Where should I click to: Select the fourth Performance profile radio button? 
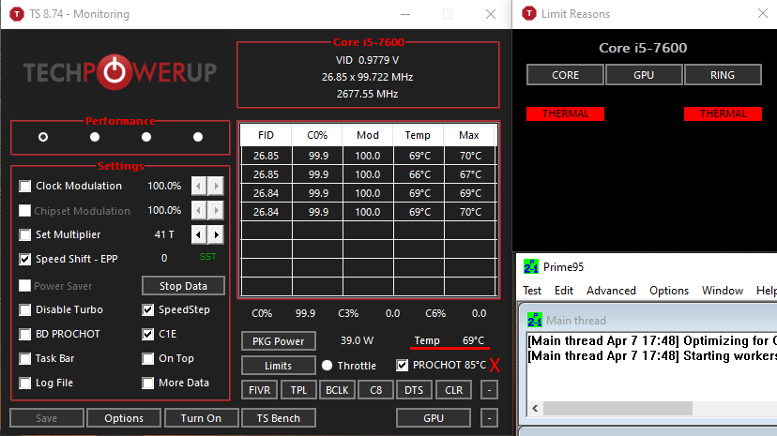pyautogui.click(x=198, y=137)
